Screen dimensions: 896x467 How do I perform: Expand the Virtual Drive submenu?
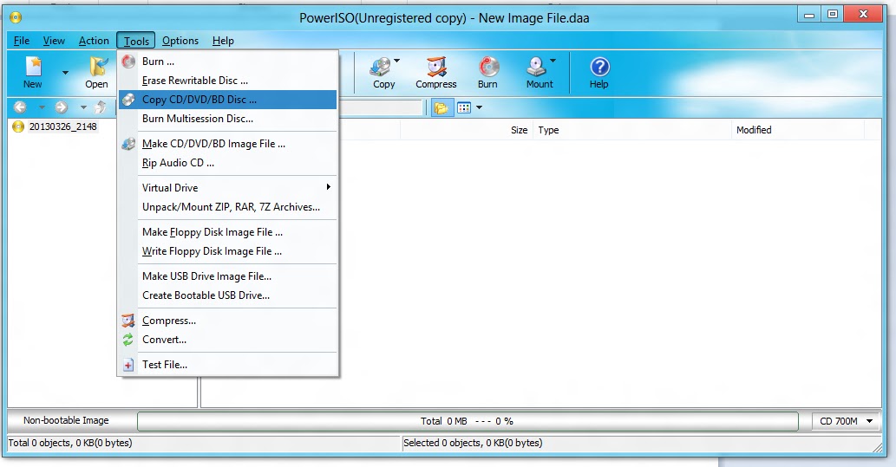[x=228, y=188]
